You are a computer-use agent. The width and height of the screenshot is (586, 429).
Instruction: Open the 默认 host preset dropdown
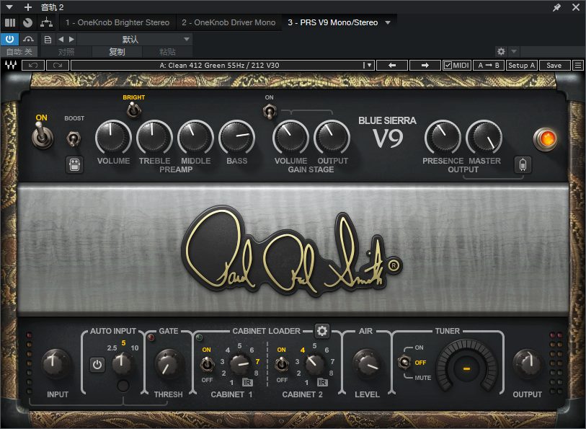click(x=135, y=39)
